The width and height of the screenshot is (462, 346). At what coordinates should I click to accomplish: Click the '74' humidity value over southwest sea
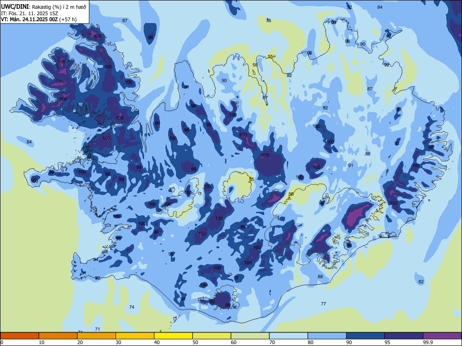coord(132,307)
